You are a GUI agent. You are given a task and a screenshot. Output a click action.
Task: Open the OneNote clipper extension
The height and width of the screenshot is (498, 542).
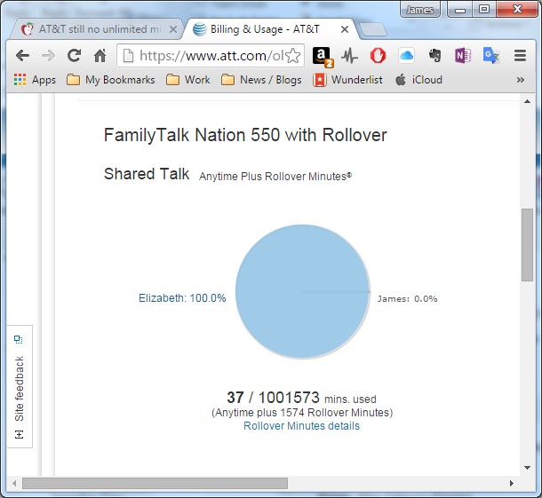pos(463,56)
